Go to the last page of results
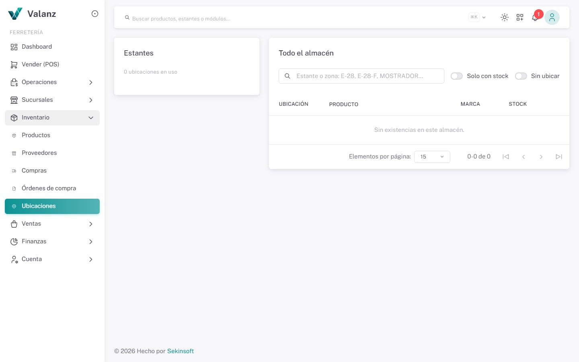The width and height of the screenshot is (579, 362). [559, 157]
